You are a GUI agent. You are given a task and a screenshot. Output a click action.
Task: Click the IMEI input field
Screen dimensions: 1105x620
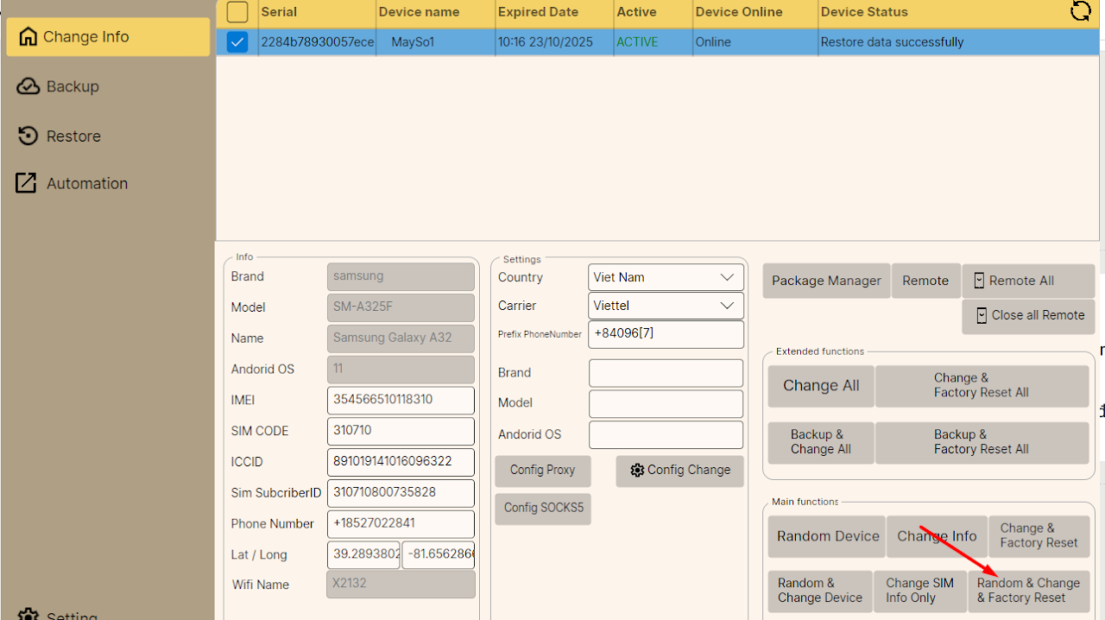tap(401, 400)
